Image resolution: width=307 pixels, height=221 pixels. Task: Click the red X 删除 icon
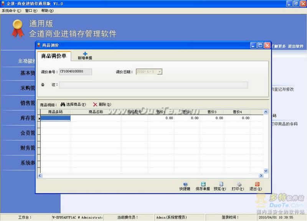point(95,104)
